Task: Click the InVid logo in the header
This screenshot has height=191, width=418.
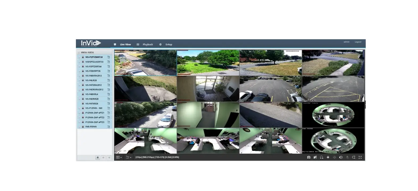Action: (x=91, y=43)
